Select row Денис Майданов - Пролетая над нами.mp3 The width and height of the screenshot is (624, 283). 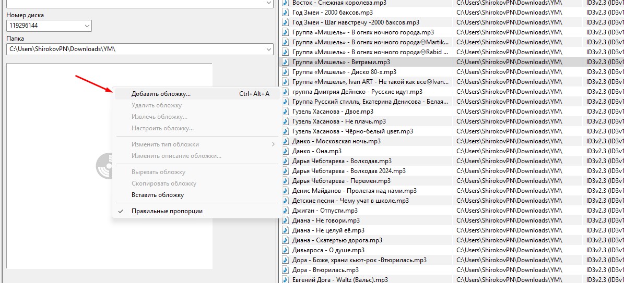(354, 191)
